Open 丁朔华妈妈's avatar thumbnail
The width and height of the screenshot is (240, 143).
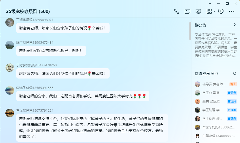pyautogui.click(x=10, y=22)
